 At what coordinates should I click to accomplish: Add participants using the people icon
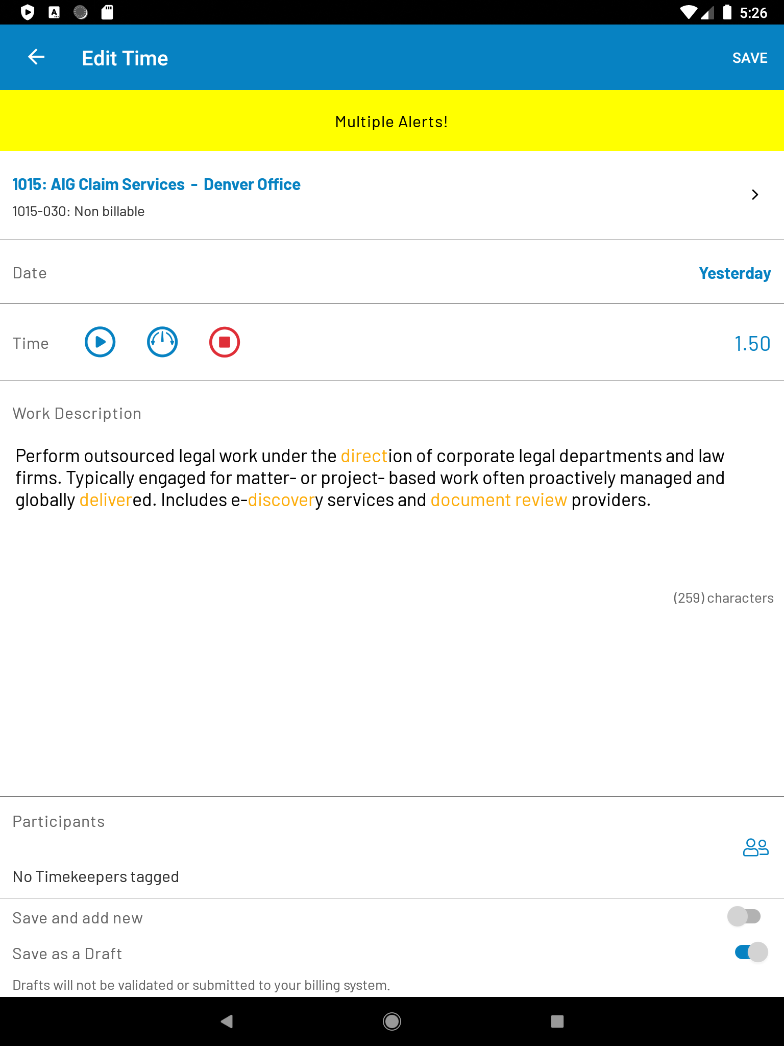click(x=756, y=847)
